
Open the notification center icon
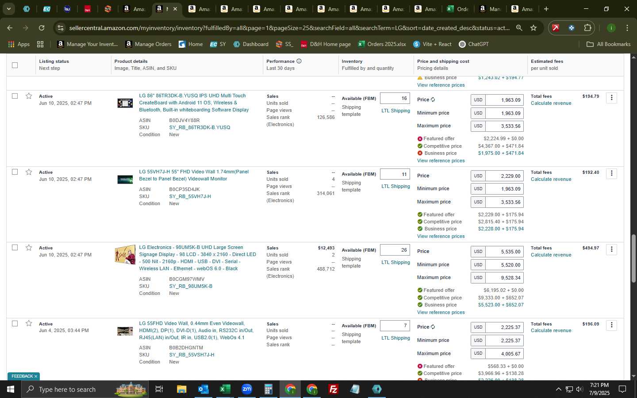pos(622,389)
